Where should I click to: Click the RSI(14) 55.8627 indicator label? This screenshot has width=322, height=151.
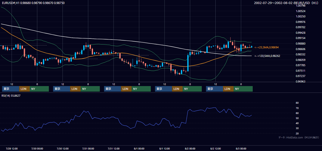coord(11,96)
